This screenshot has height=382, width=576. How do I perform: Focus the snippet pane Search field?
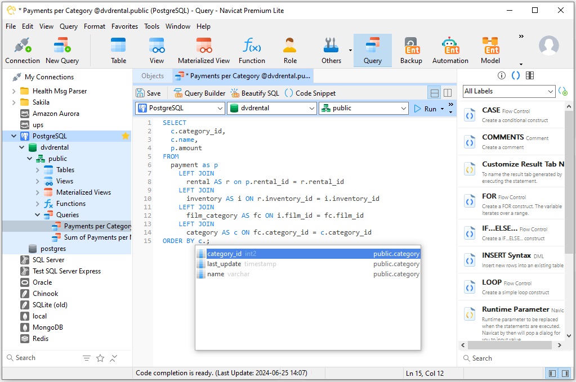[514, 358]
